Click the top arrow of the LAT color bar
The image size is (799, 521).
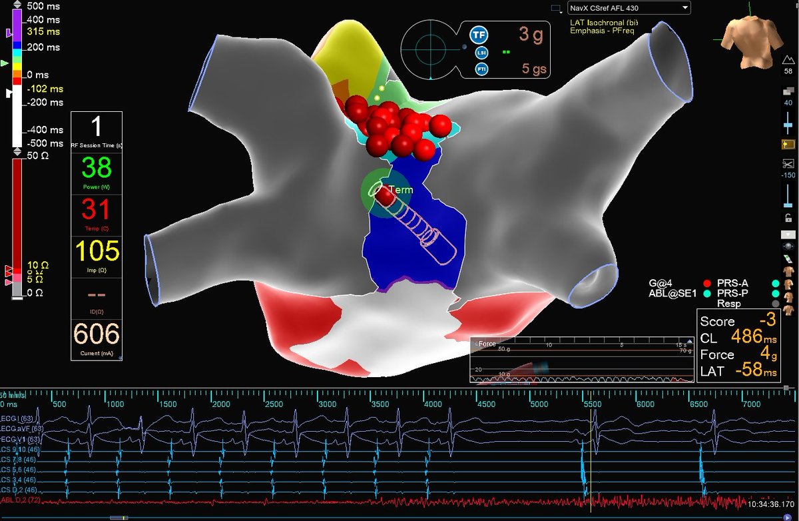(x=16, y=3)
